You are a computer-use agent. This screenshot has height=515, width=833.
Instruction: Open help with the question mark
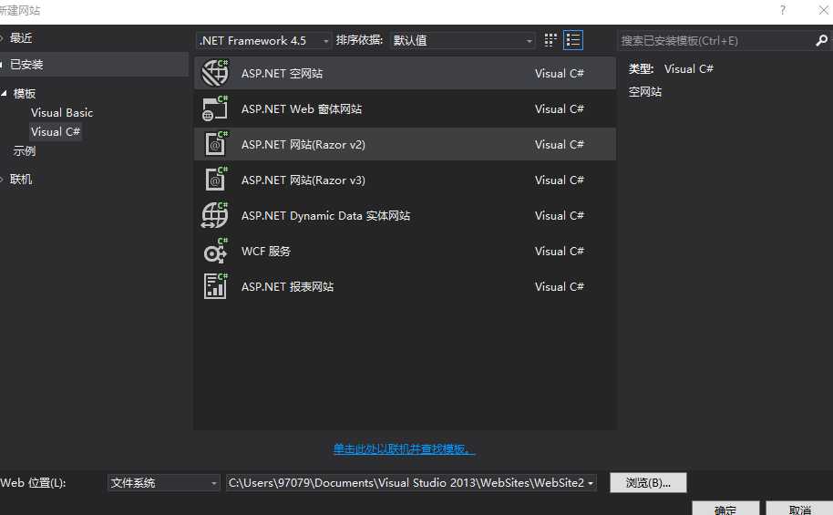(783, 10)
